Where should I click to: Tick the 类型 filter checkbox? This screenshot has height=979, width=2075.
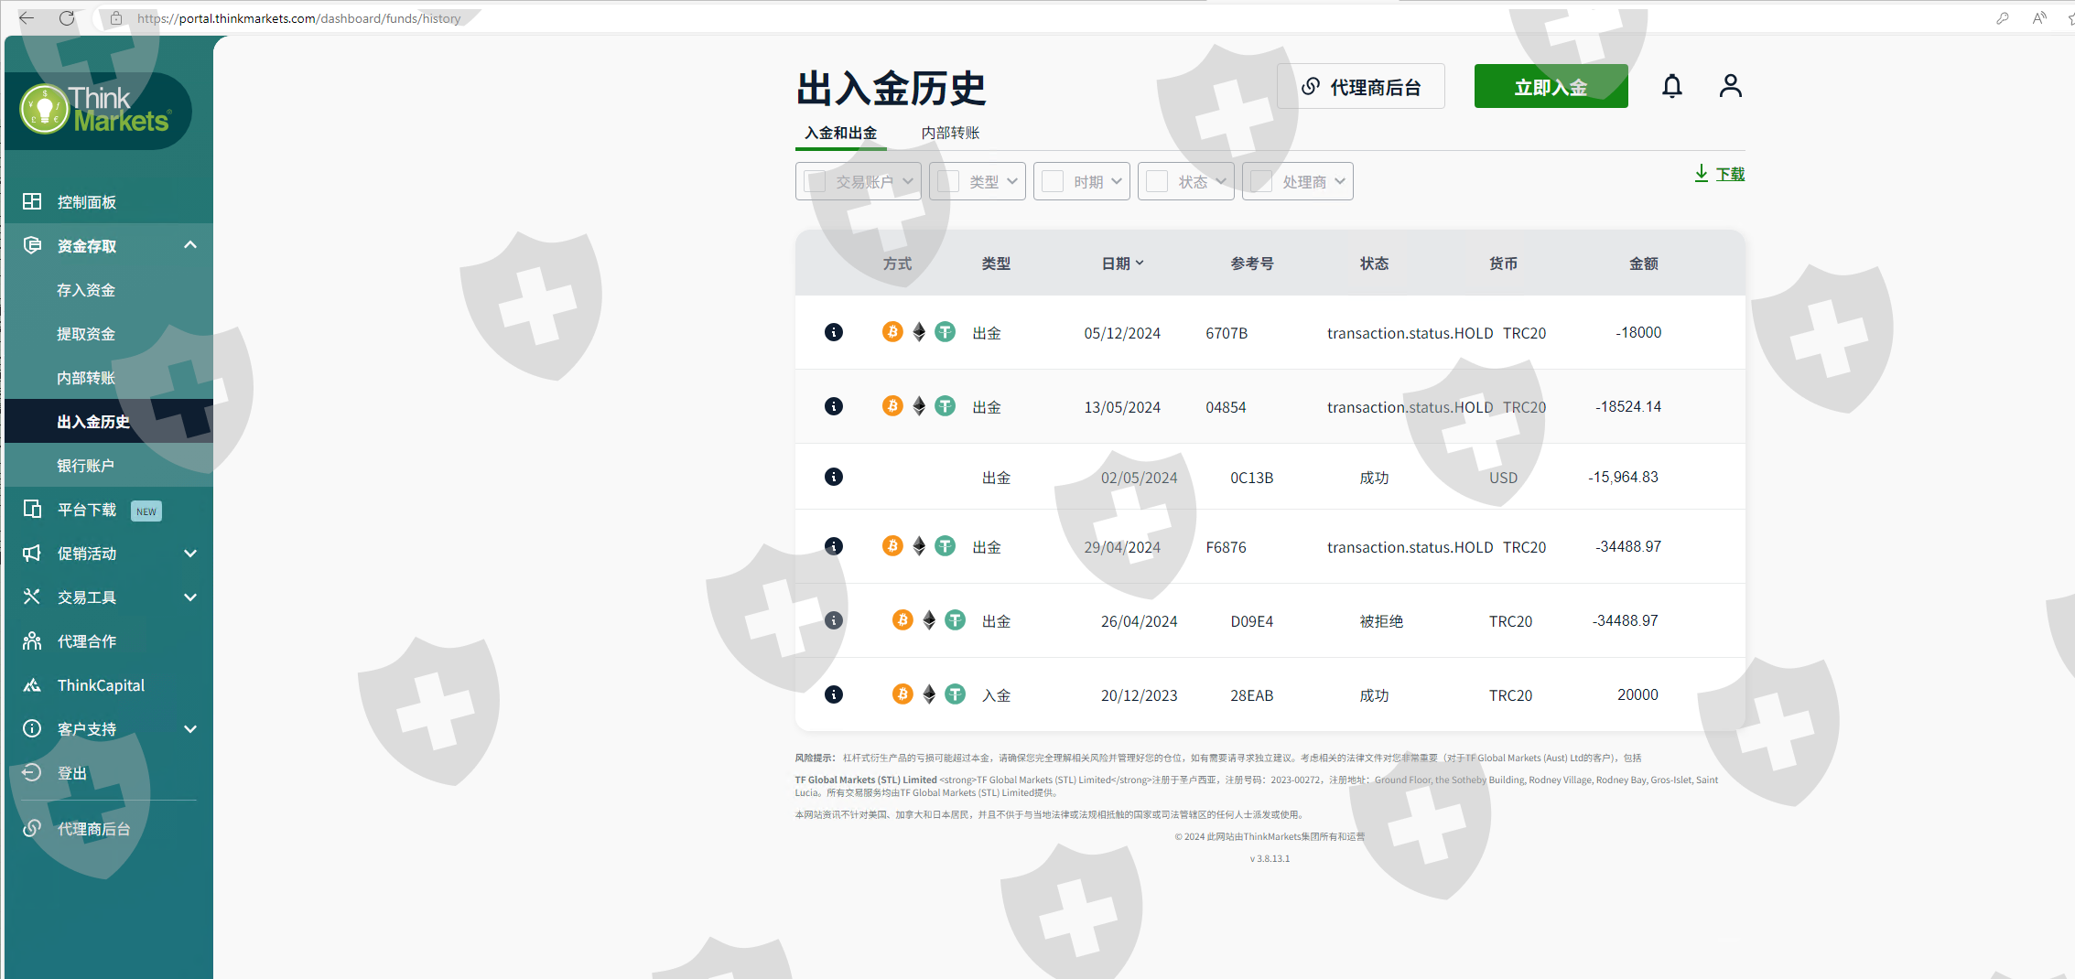tap(949, 181)
